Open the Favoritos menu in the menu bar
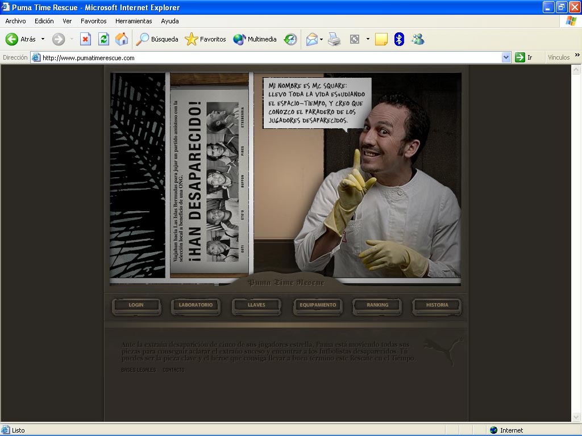 pyautogui.click(x=94, y=21)
